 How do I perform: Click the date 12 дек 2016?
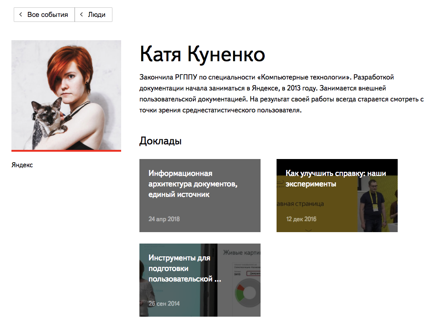tap(301, 219)
